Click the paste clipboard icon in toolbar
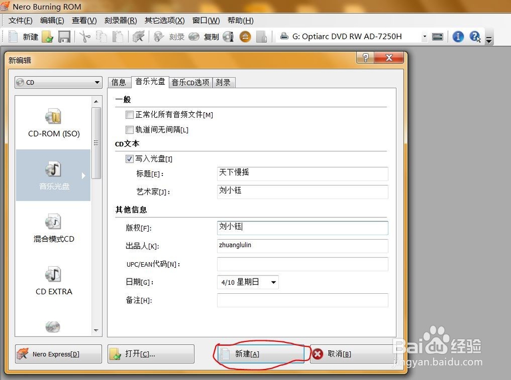This screenshot has width=511, height=380. coord(118,36)
